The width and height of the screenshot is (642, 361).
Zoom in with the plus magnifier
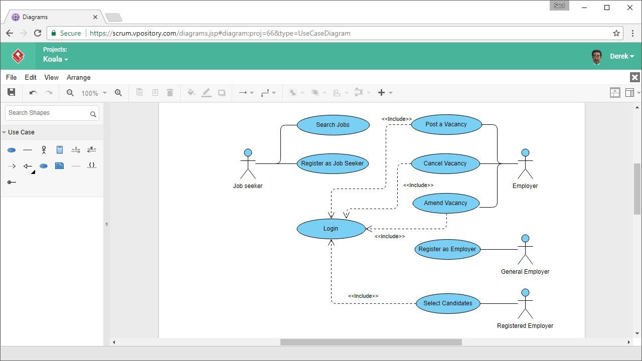[118, 93]
